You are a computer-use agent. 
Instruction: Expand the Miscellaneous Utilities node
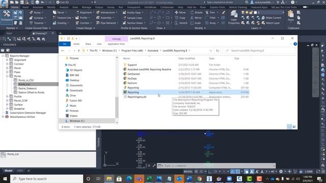click(x=3, y=117)
